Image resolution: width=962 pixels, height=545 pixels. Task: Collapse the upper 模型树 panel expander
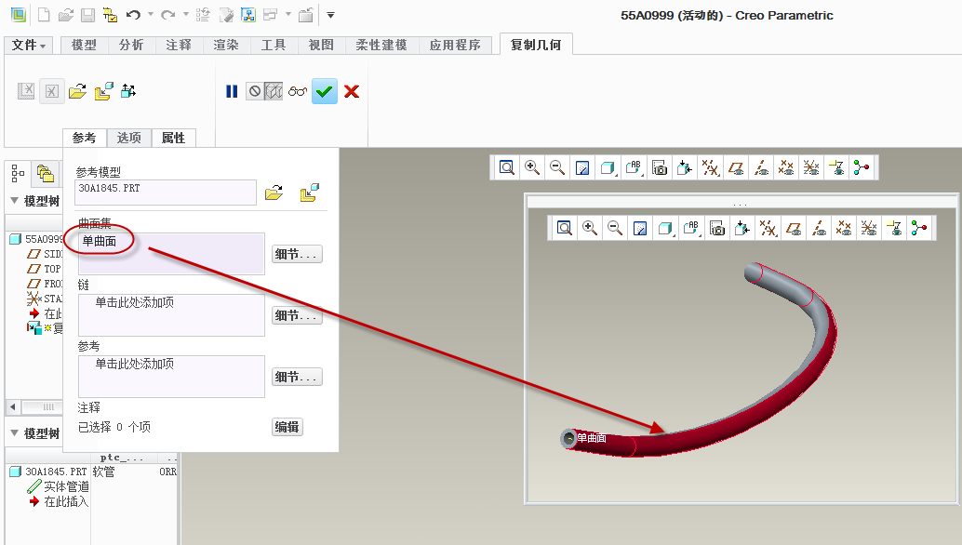click(x=14, y=201)
